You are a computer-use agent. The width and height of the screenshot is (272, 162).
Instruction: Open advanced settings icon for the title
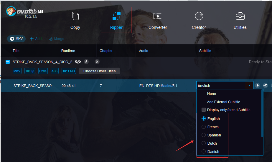click(265, 85)
